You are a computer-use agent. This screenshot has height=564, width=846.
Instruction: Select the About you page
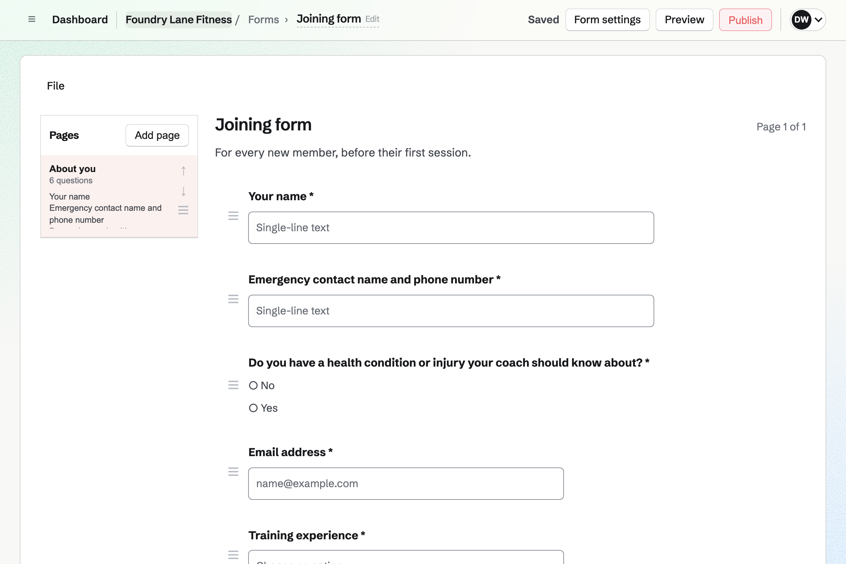(119, 196)
